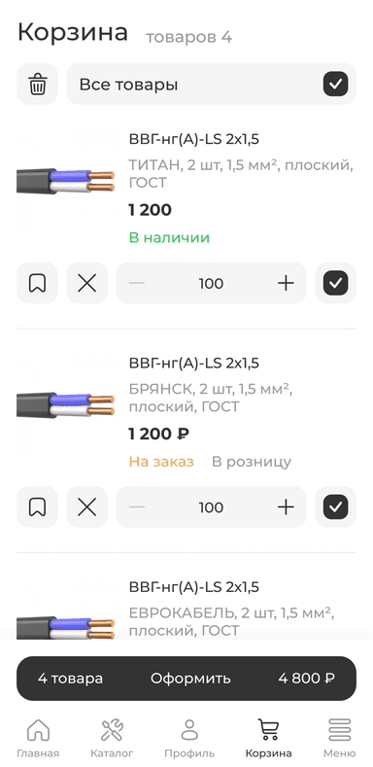Decrease ТИТАН cable quantity with minus
The width and height of the screenshot is (373, 767).
coord(136,283)
